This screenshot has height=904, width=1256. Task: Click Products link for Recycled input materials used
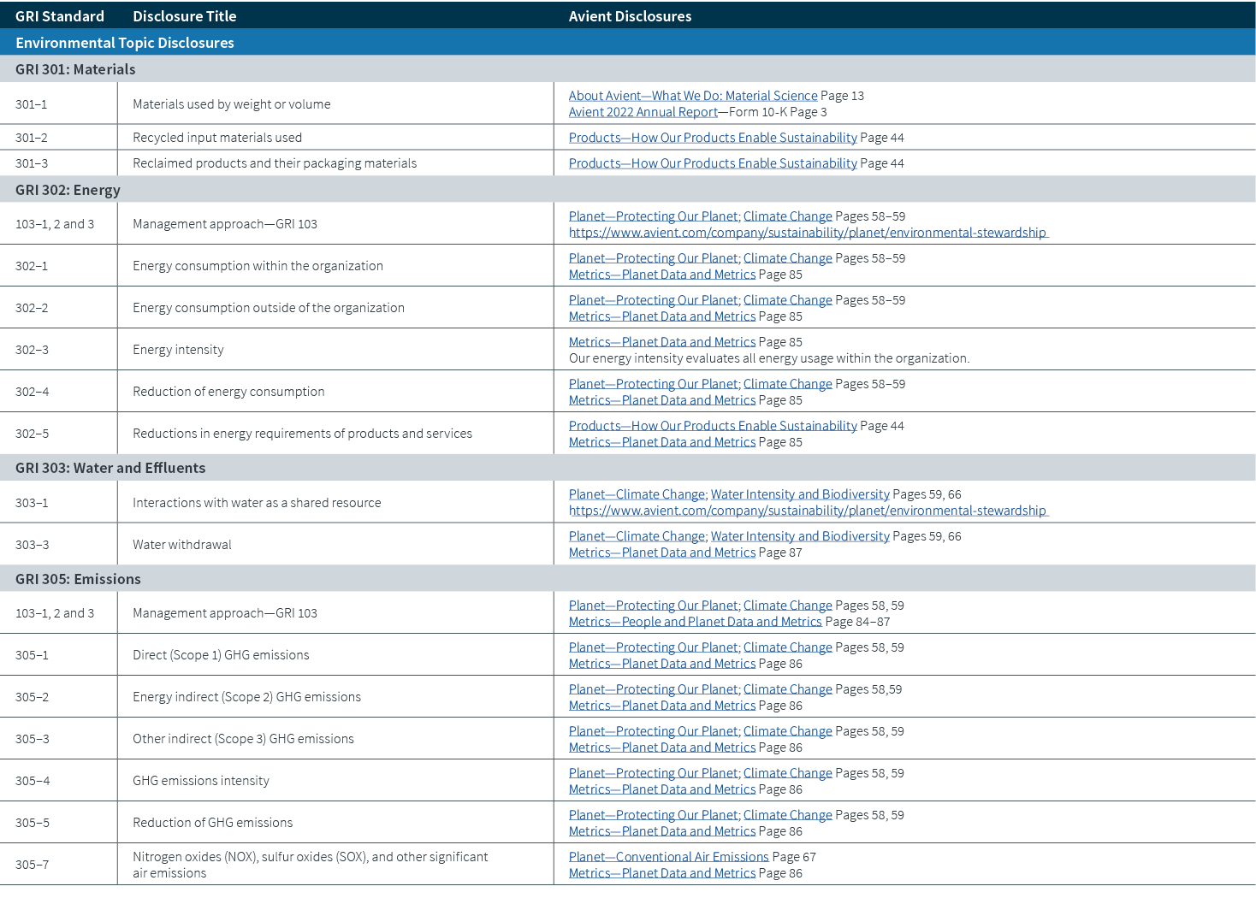coord(712,137)
